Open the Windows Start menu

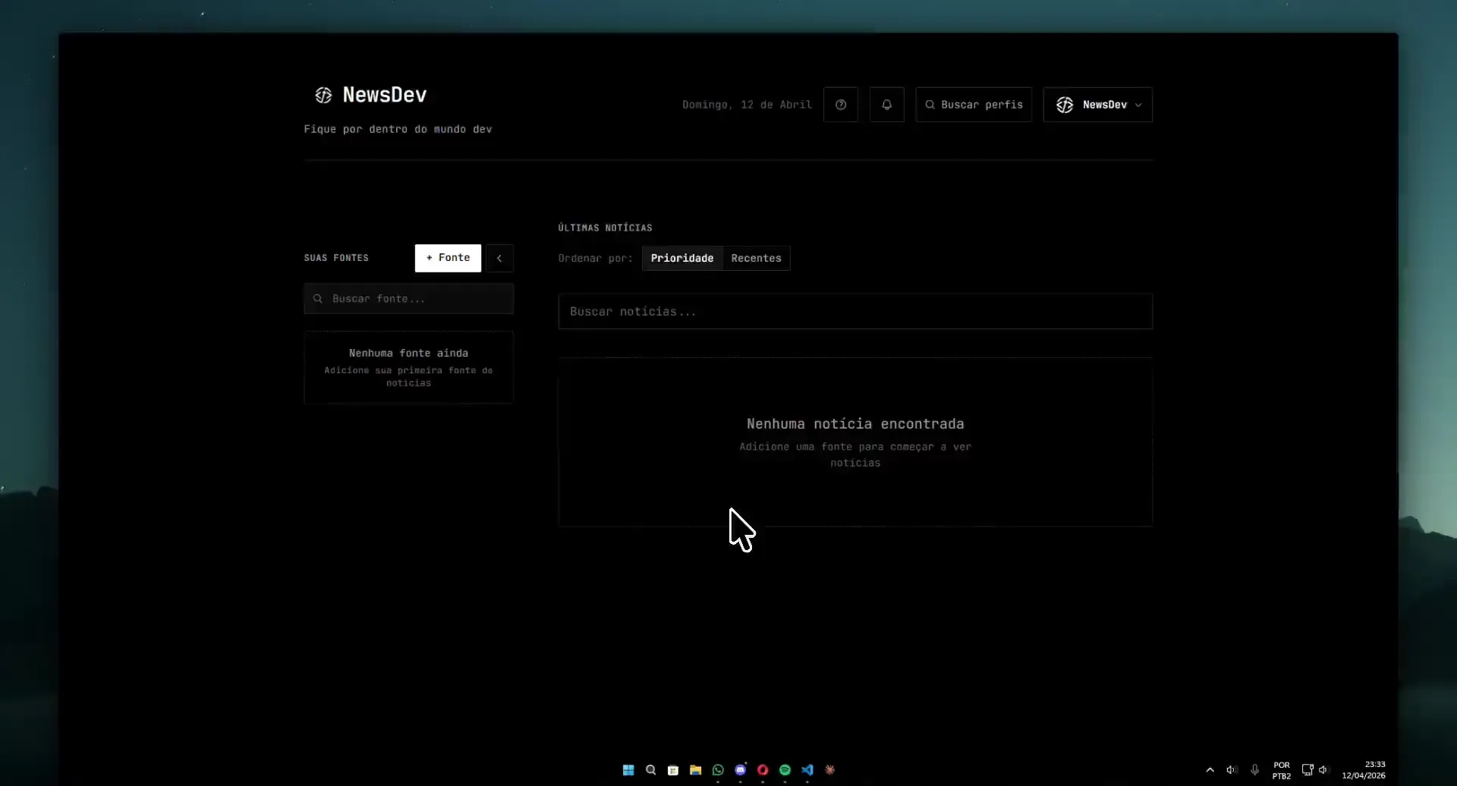click(x=628, y=770)
